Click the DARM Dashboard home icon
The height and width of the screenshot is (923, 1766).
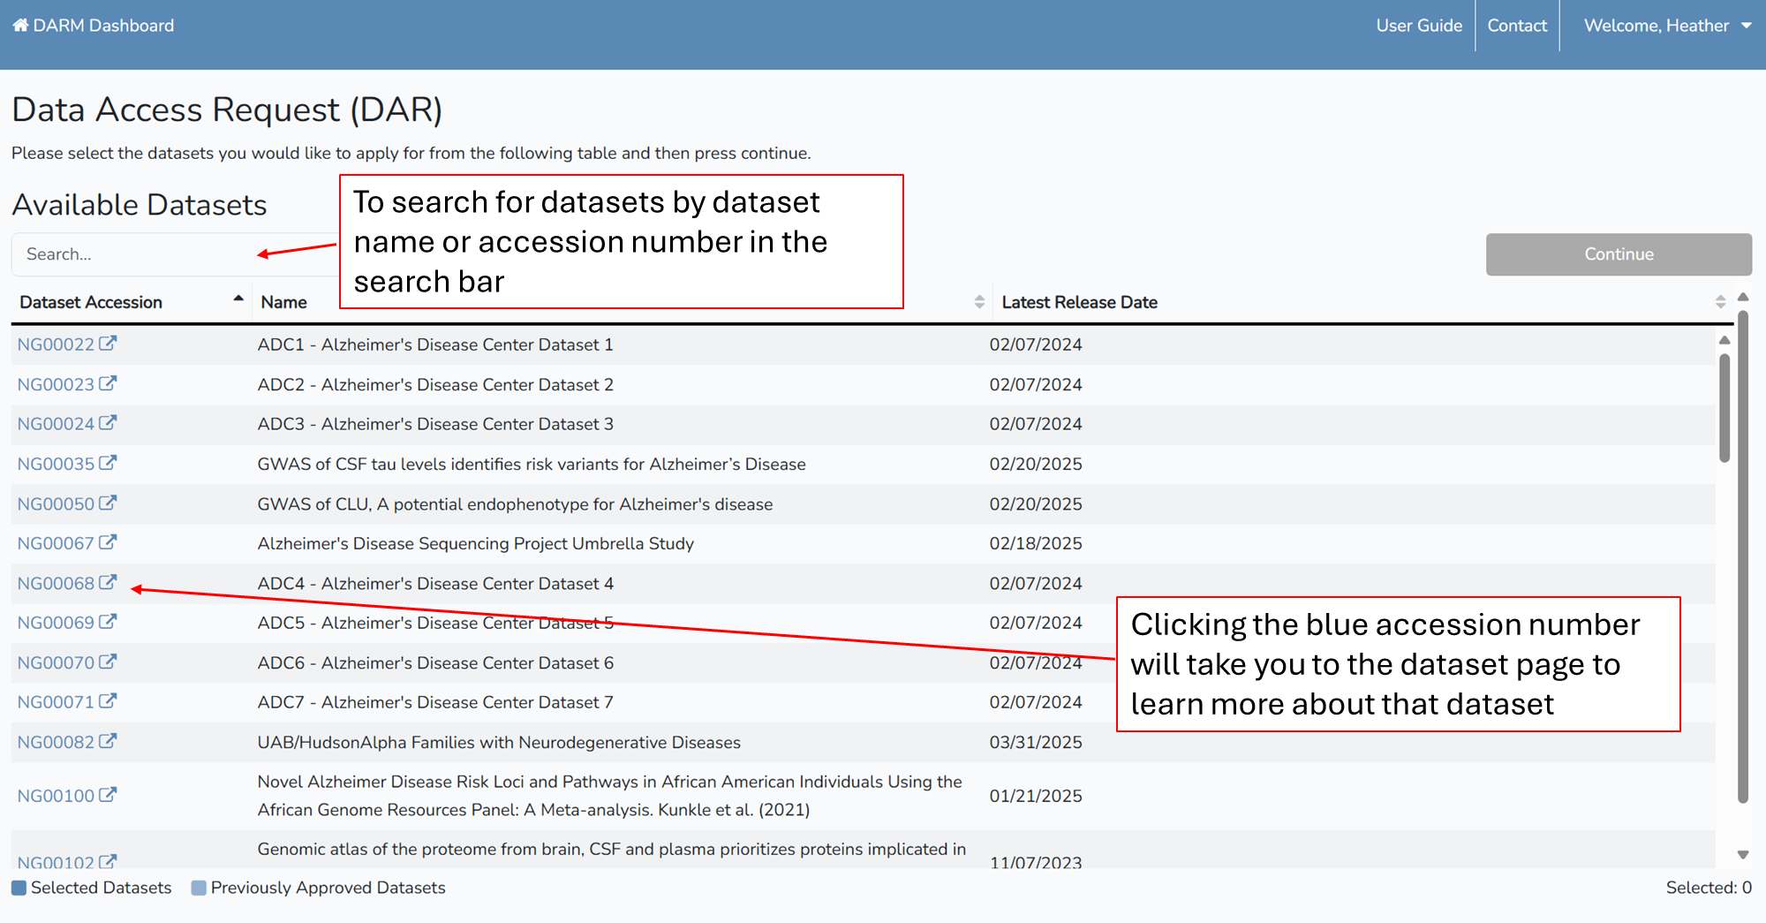pos(20,26)
